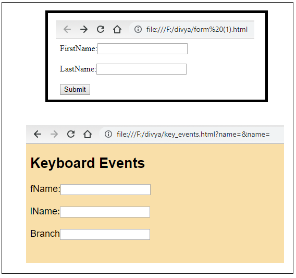Viewport: 296px width, 278px height.
Task: Focus the FirstName text field
Action: (x=142, y=49)
